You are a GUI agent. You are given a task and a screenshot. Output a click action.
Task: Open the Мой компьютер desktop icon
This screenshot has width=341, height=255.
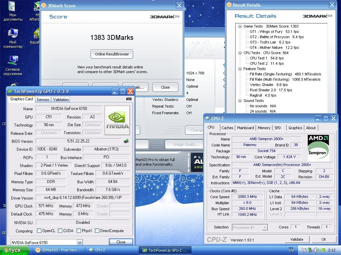13,39
